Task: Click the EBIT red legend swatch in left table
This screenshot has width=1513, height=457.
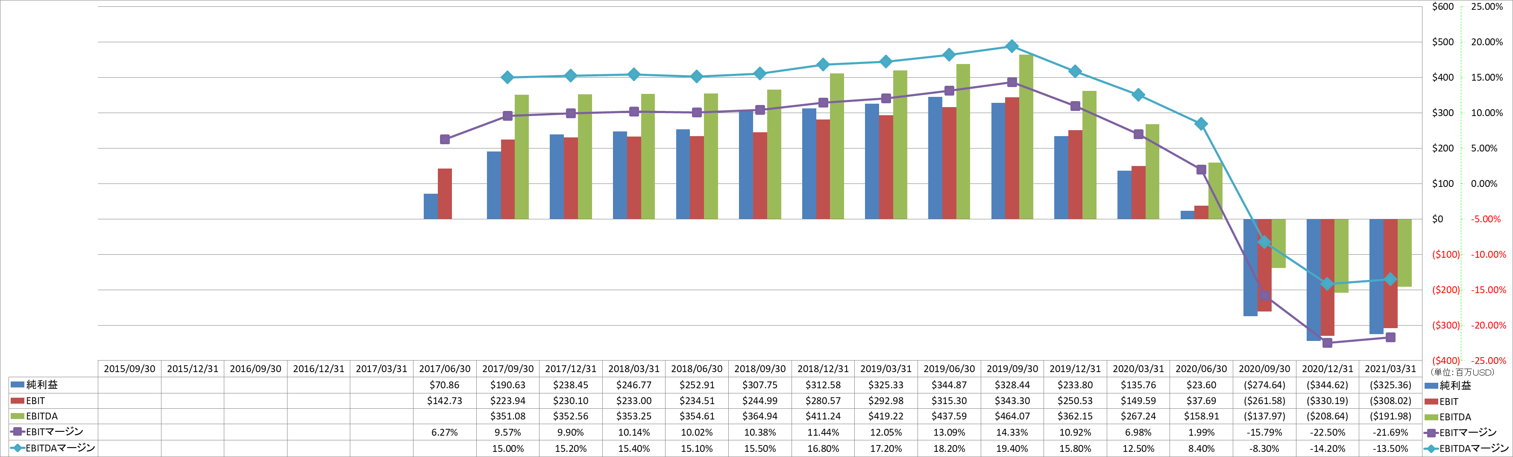Action: point(17,401)
